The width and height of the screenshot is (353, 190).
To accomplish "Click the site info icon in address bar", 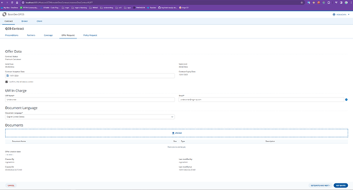I will click(x=23, y=3).
